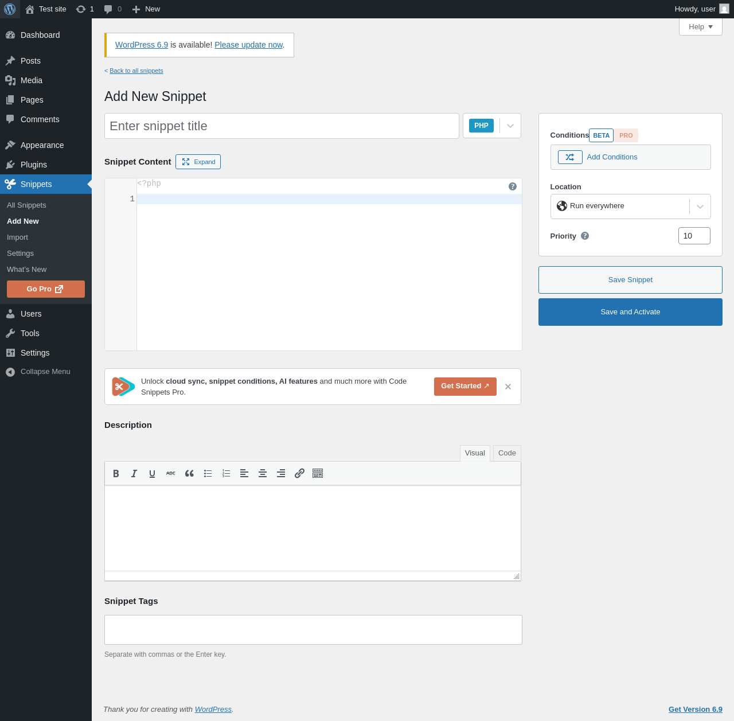This screenshot has height=721, width=734.
Task: Click the user avatar in admin bar
Action: click(724, 9)
